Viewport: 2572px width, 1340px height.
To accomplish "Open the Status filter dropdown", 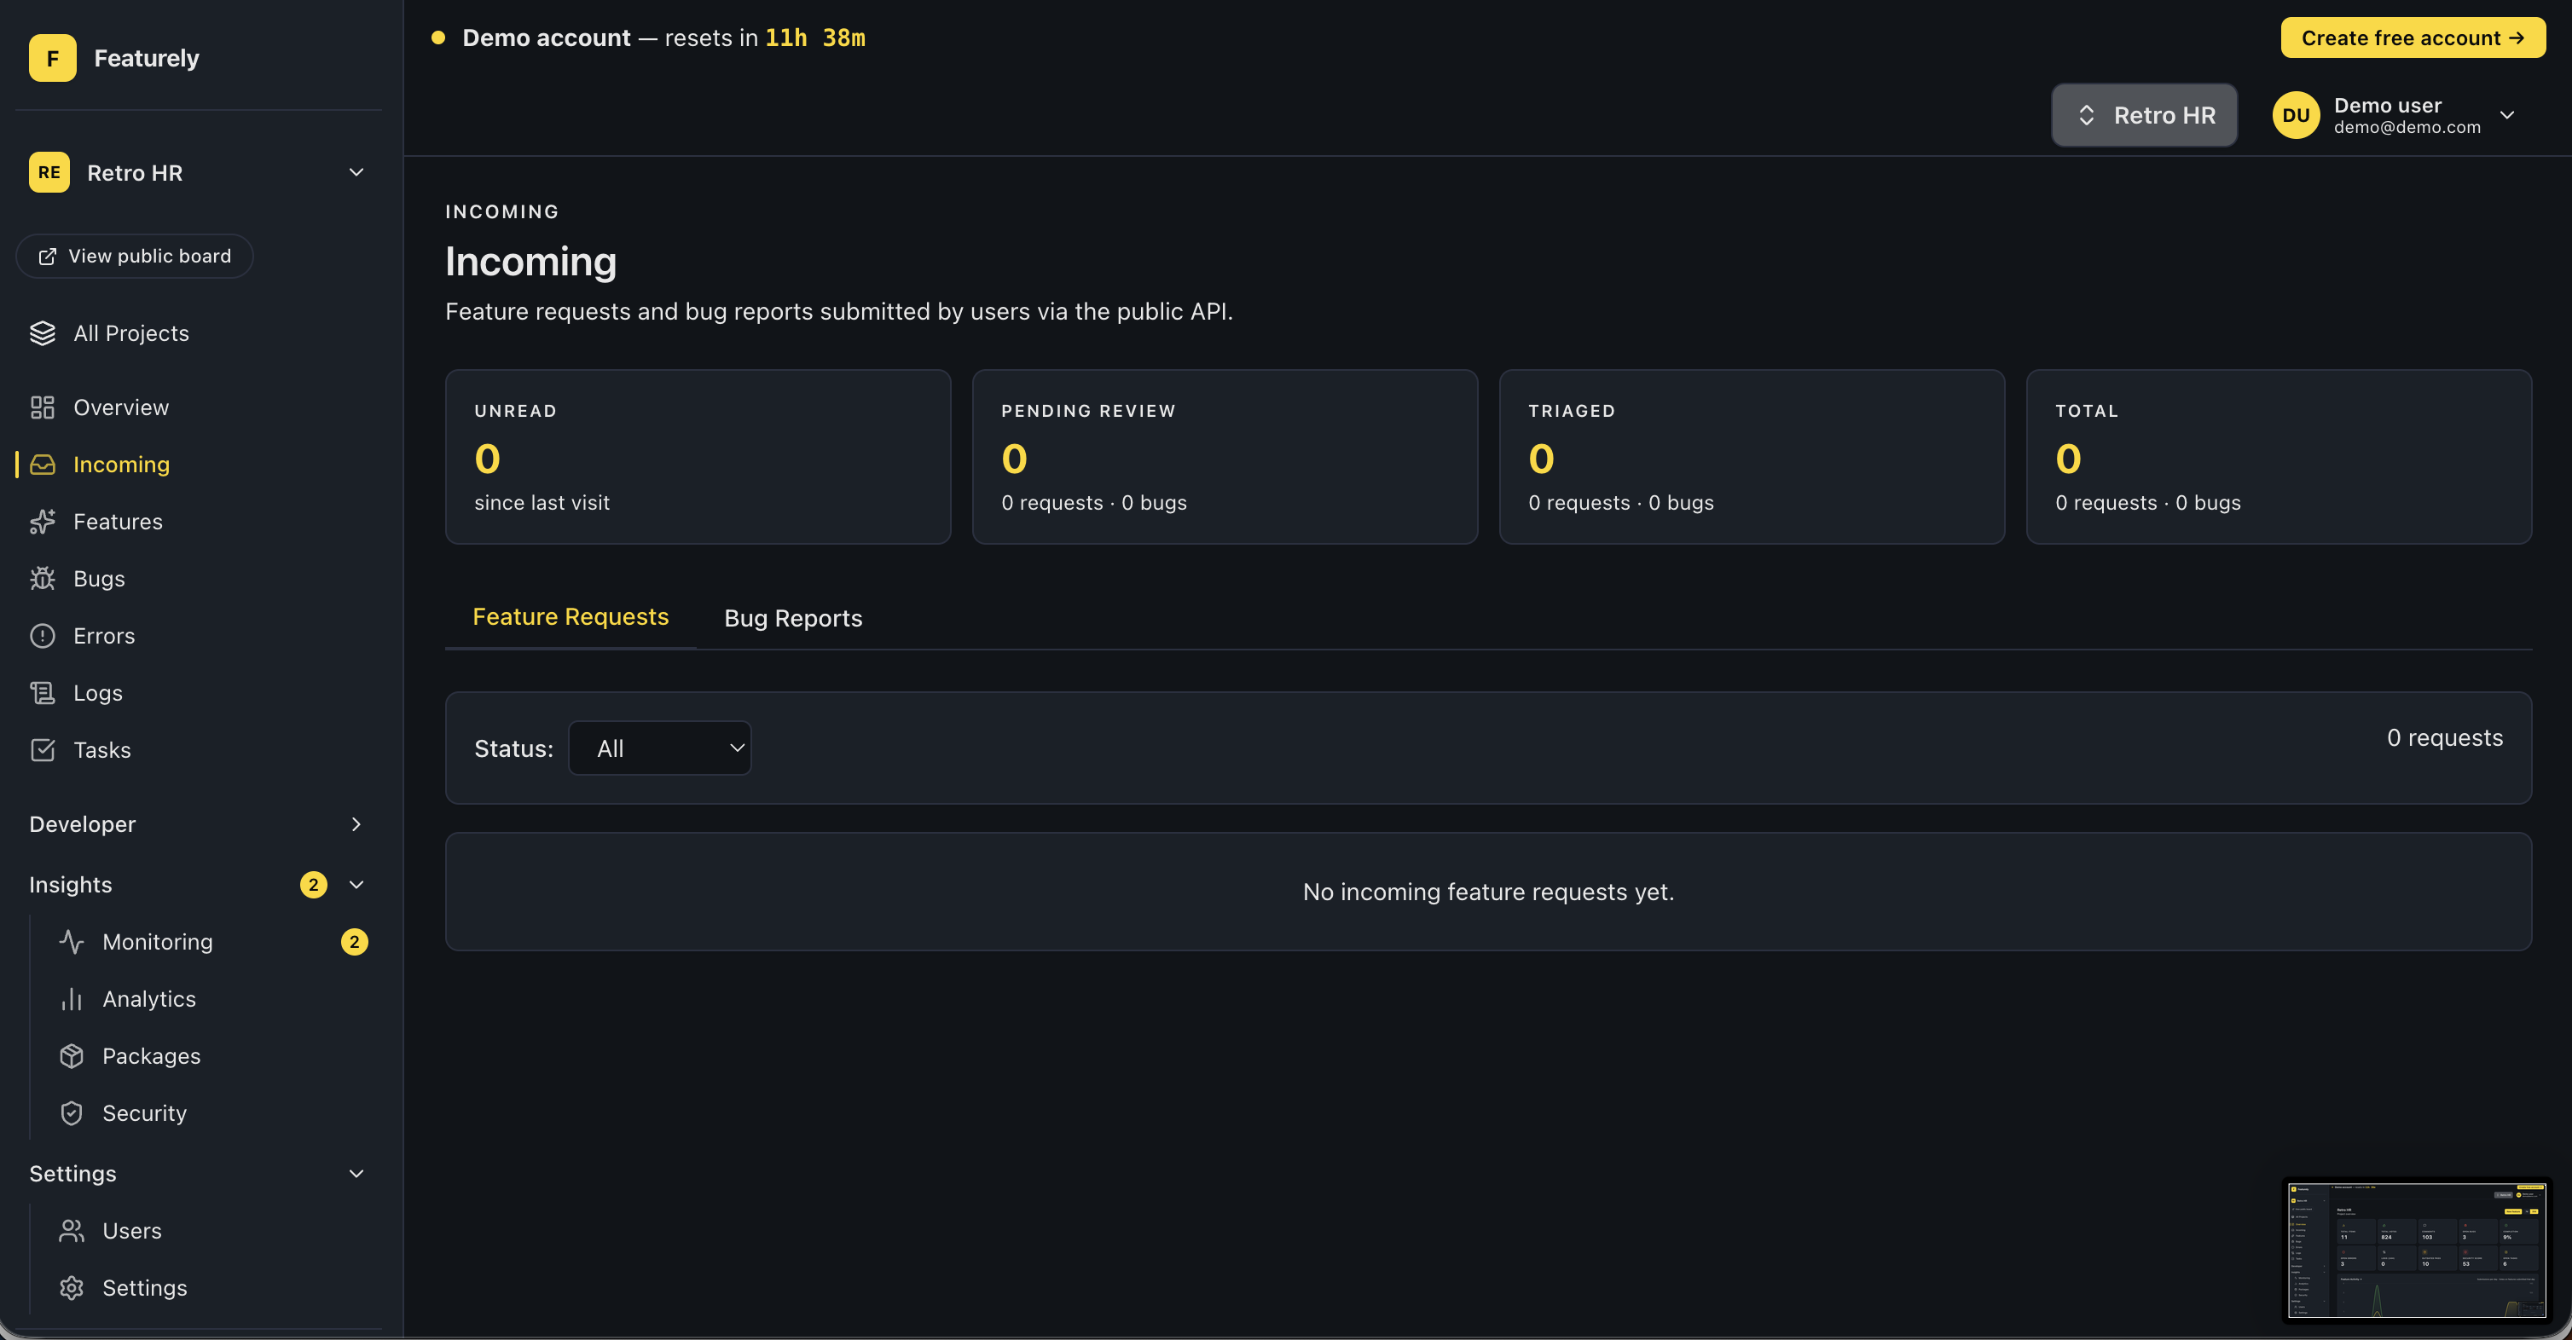I will 659,748.
